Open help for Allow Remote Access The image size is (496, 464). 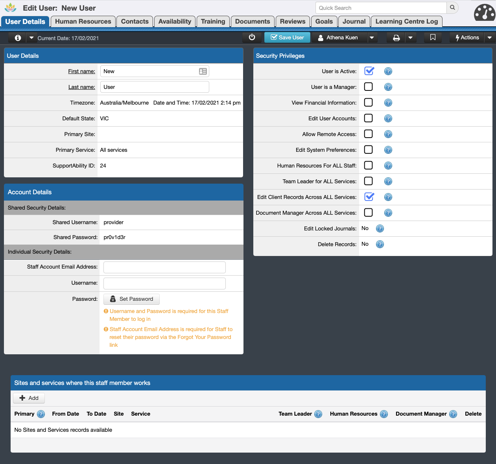pyautogui.click(x=388, y=134)
